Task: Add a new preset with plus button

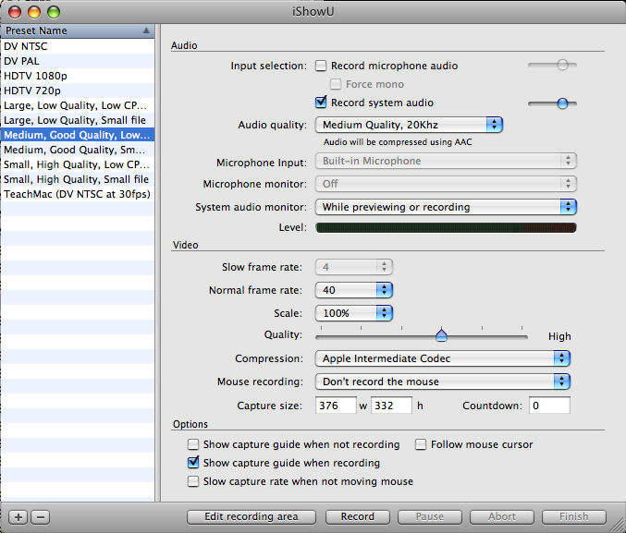Action: click(18, 517)
